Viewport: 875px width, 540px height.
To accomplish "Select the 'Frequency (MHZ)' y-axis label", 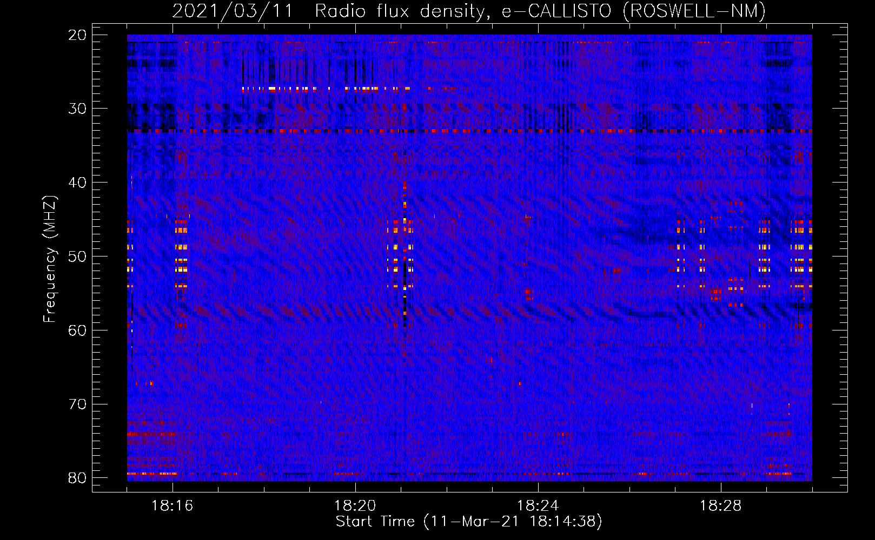I will pos(49,259).
